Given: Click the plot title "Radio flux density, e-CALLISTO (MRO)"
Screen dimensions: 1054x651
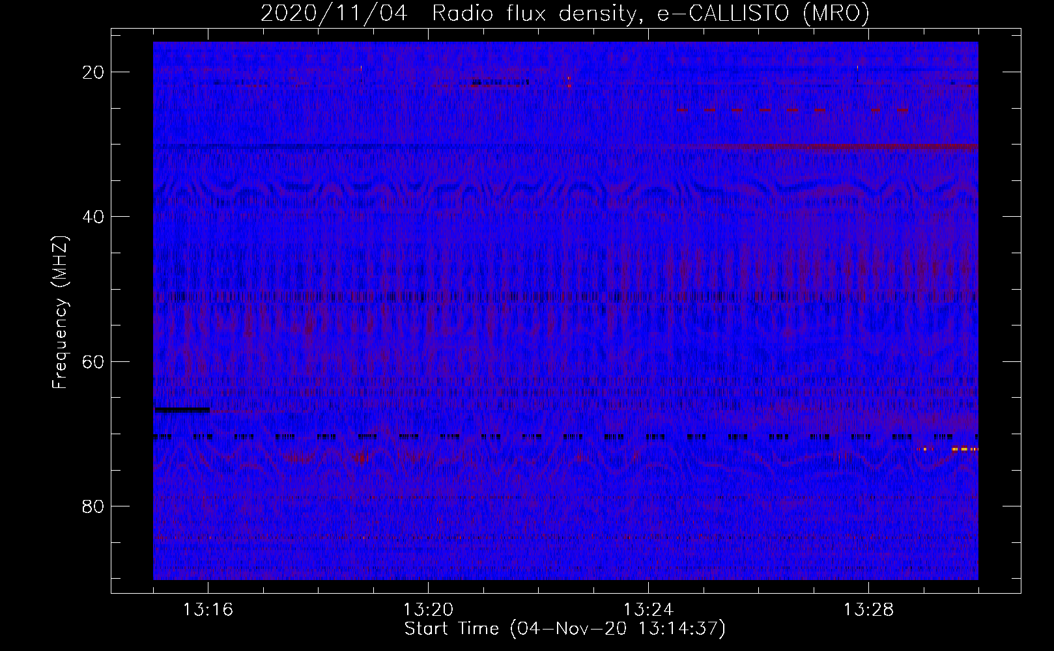Looking at the screenshot, I should click(651, 13).
